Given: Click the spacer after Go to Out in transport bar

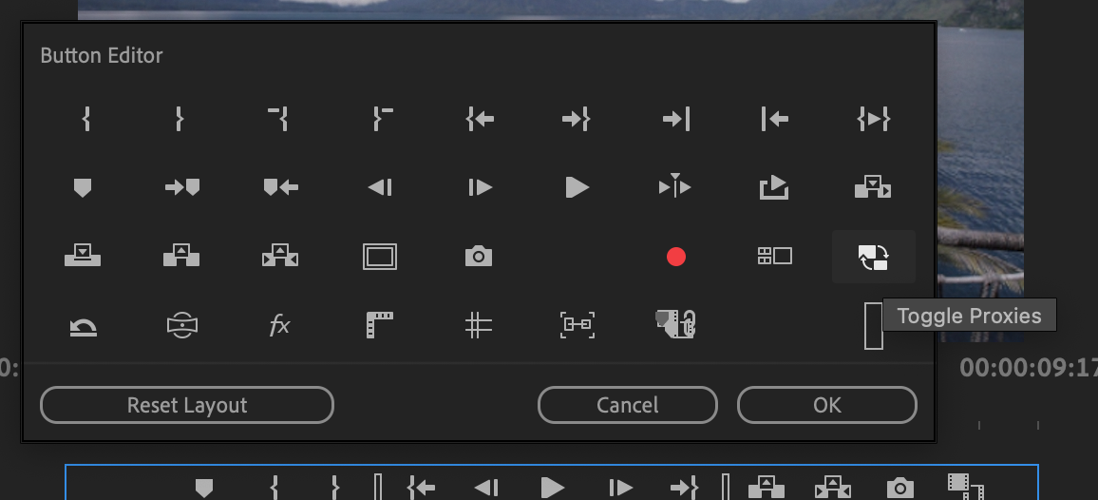Looking at the screenshot, I should (726, 487).
